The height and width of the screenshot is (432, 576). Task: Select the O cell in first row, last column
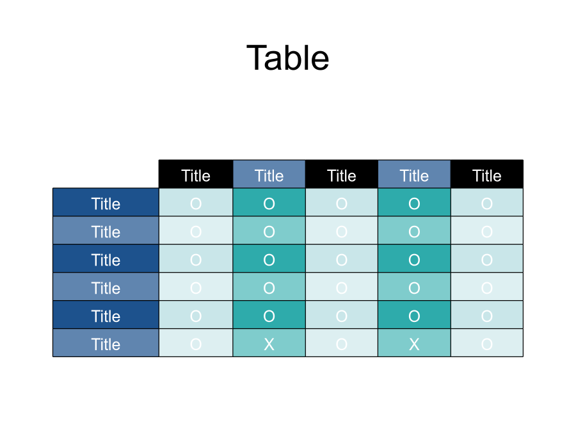(487, 203)
